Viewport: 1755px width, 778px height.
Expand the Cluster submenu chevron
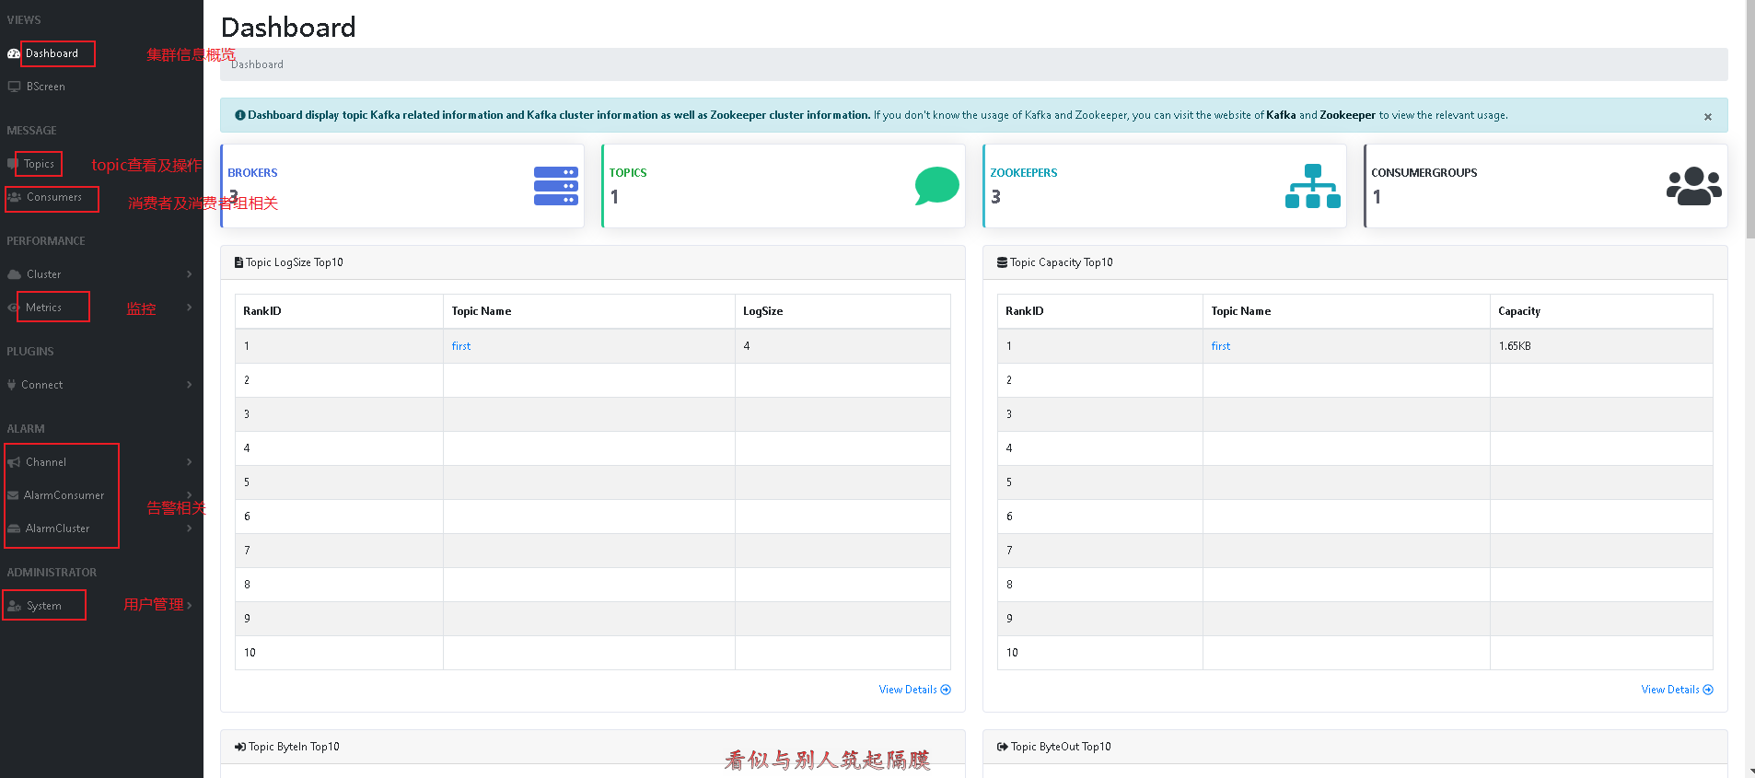[189, 274]
